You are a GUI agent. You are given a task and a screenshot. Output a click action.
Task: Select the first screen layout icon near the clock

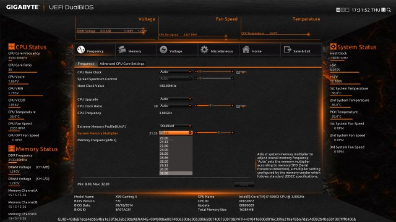[338, 10]
